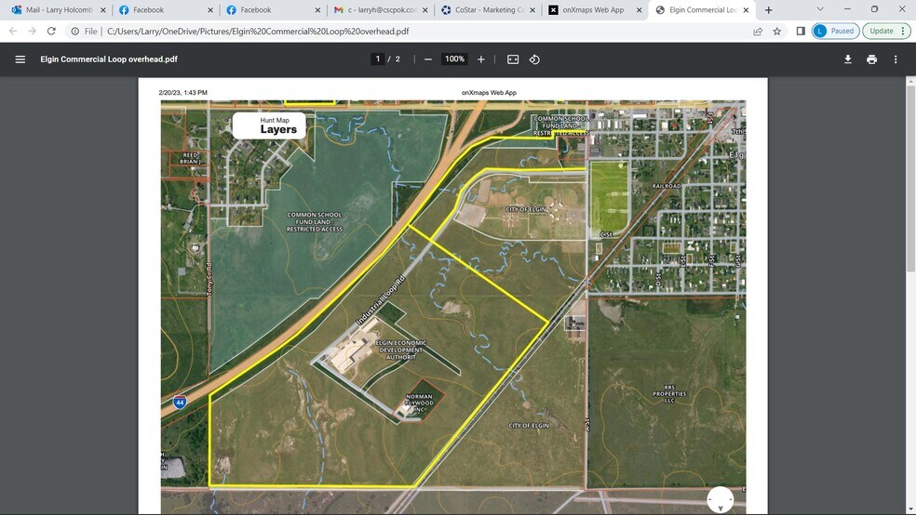This screenshot has width=916, height=515.
Task: Reload the current page
Action: click(x=51, y=31)
